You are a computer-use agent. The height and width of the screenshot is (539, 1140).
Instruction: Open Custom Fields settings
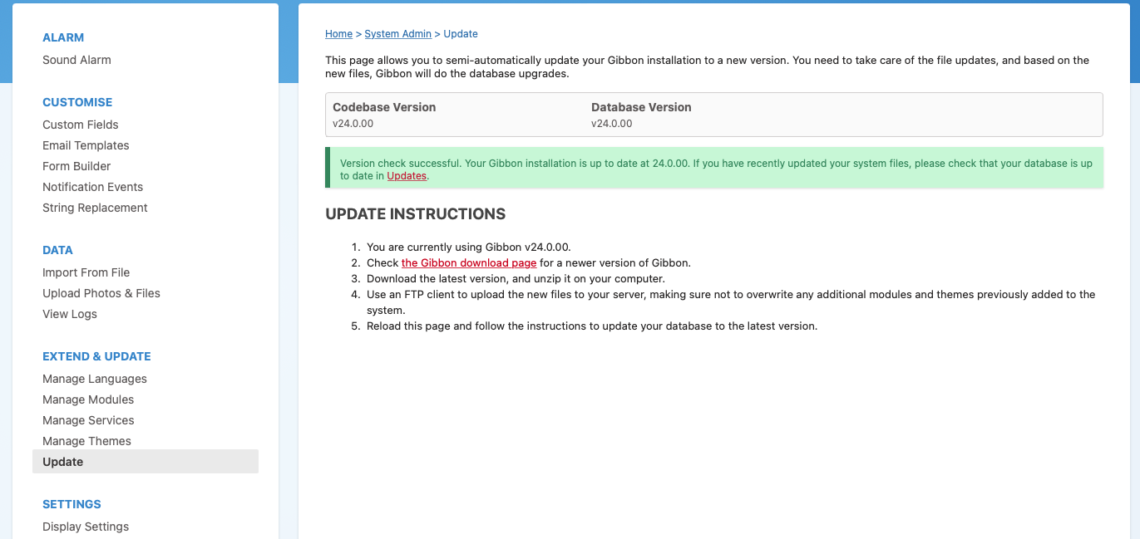pyautogui.click(x=81, y=125)
